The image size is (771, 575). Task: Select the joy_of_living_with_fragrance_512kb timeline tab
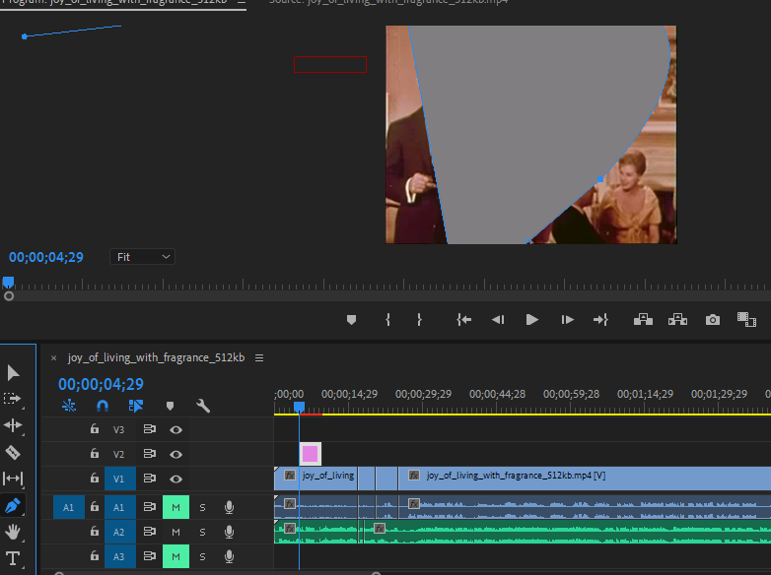click(x=157, y=358)
